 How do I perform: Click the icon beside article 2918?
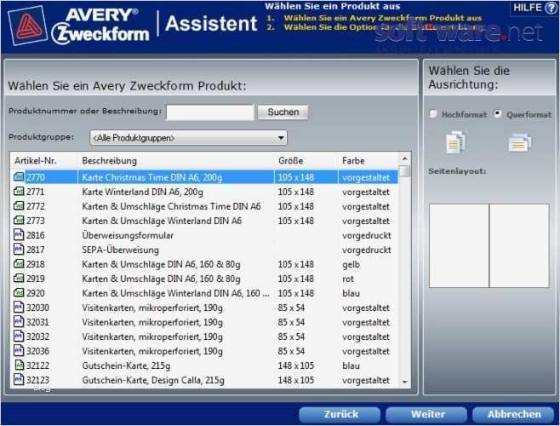pos(19,264)
